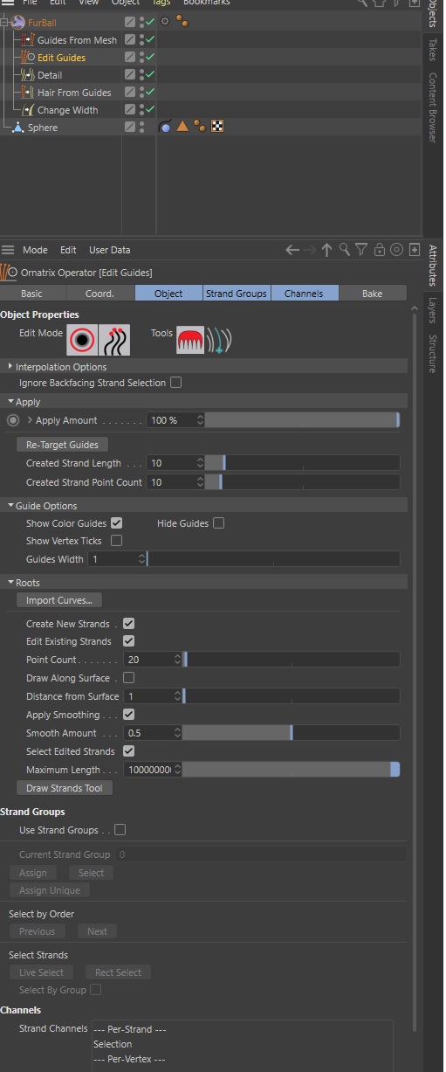
Task: Collapse the Guide Options section
Action: (x=10, y=506)
